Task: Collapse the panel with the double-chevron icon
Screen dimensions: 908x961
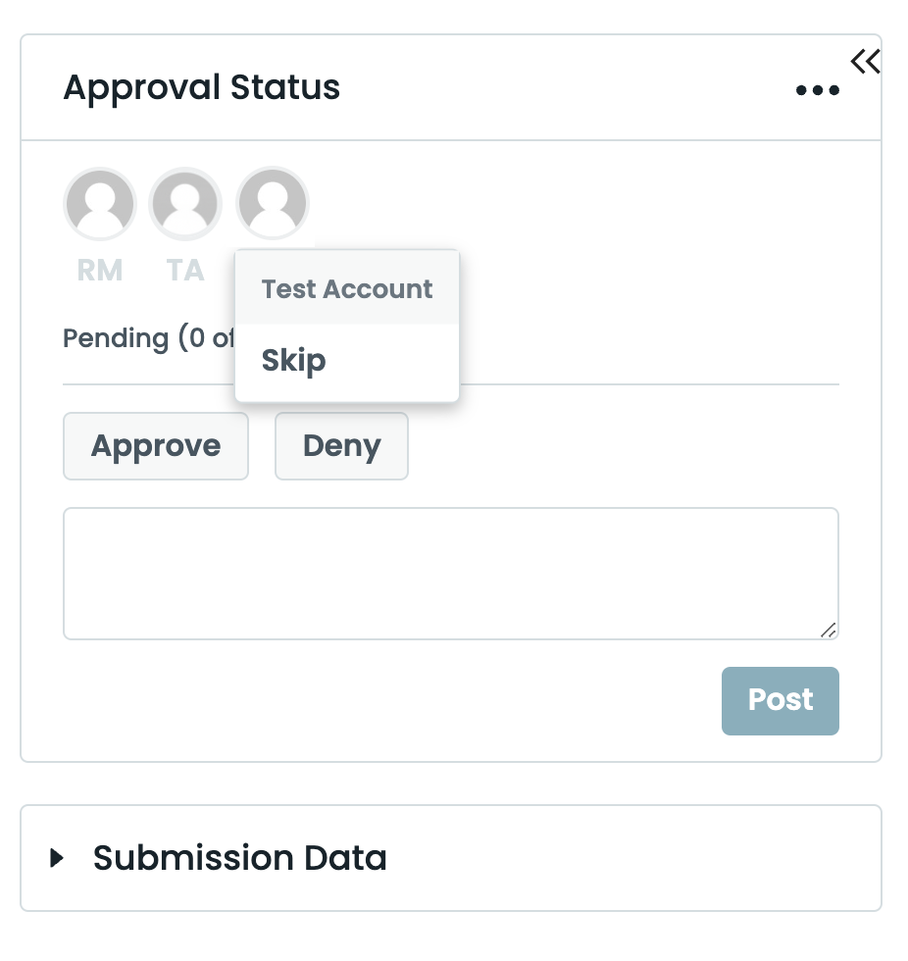Action: click(x=865, y=60)
